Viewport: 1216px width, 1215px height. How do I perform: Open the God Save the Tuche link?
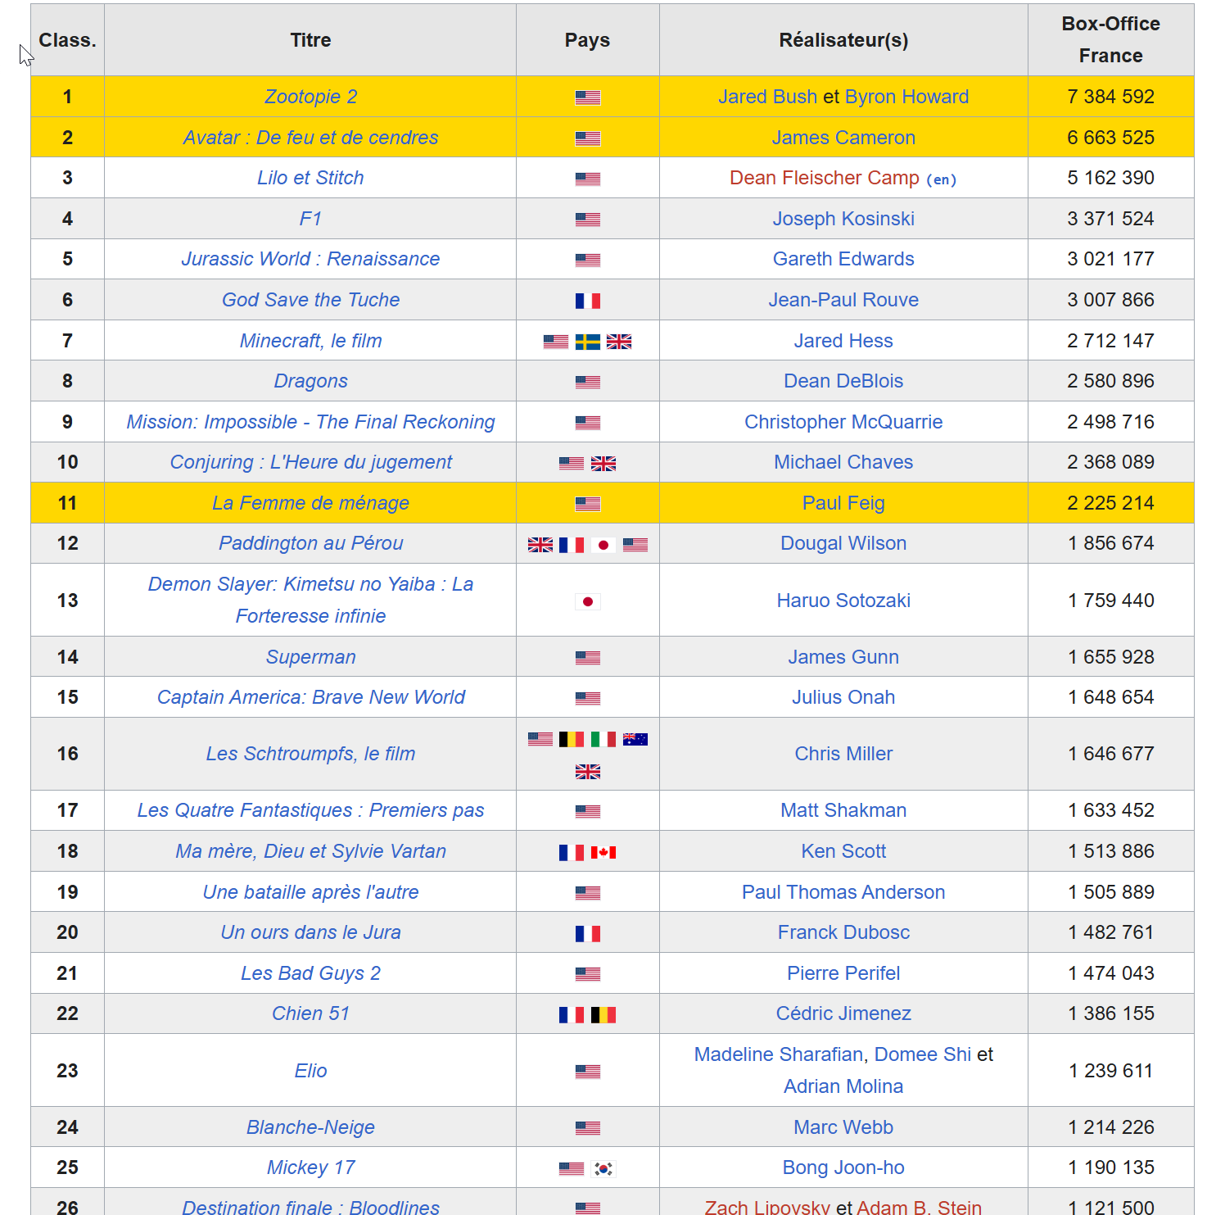pos(310,300)
